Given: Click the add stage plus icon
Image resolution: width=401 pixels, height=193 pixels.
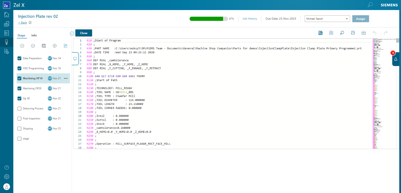Looking at the screenshot, I should (55, 46).
